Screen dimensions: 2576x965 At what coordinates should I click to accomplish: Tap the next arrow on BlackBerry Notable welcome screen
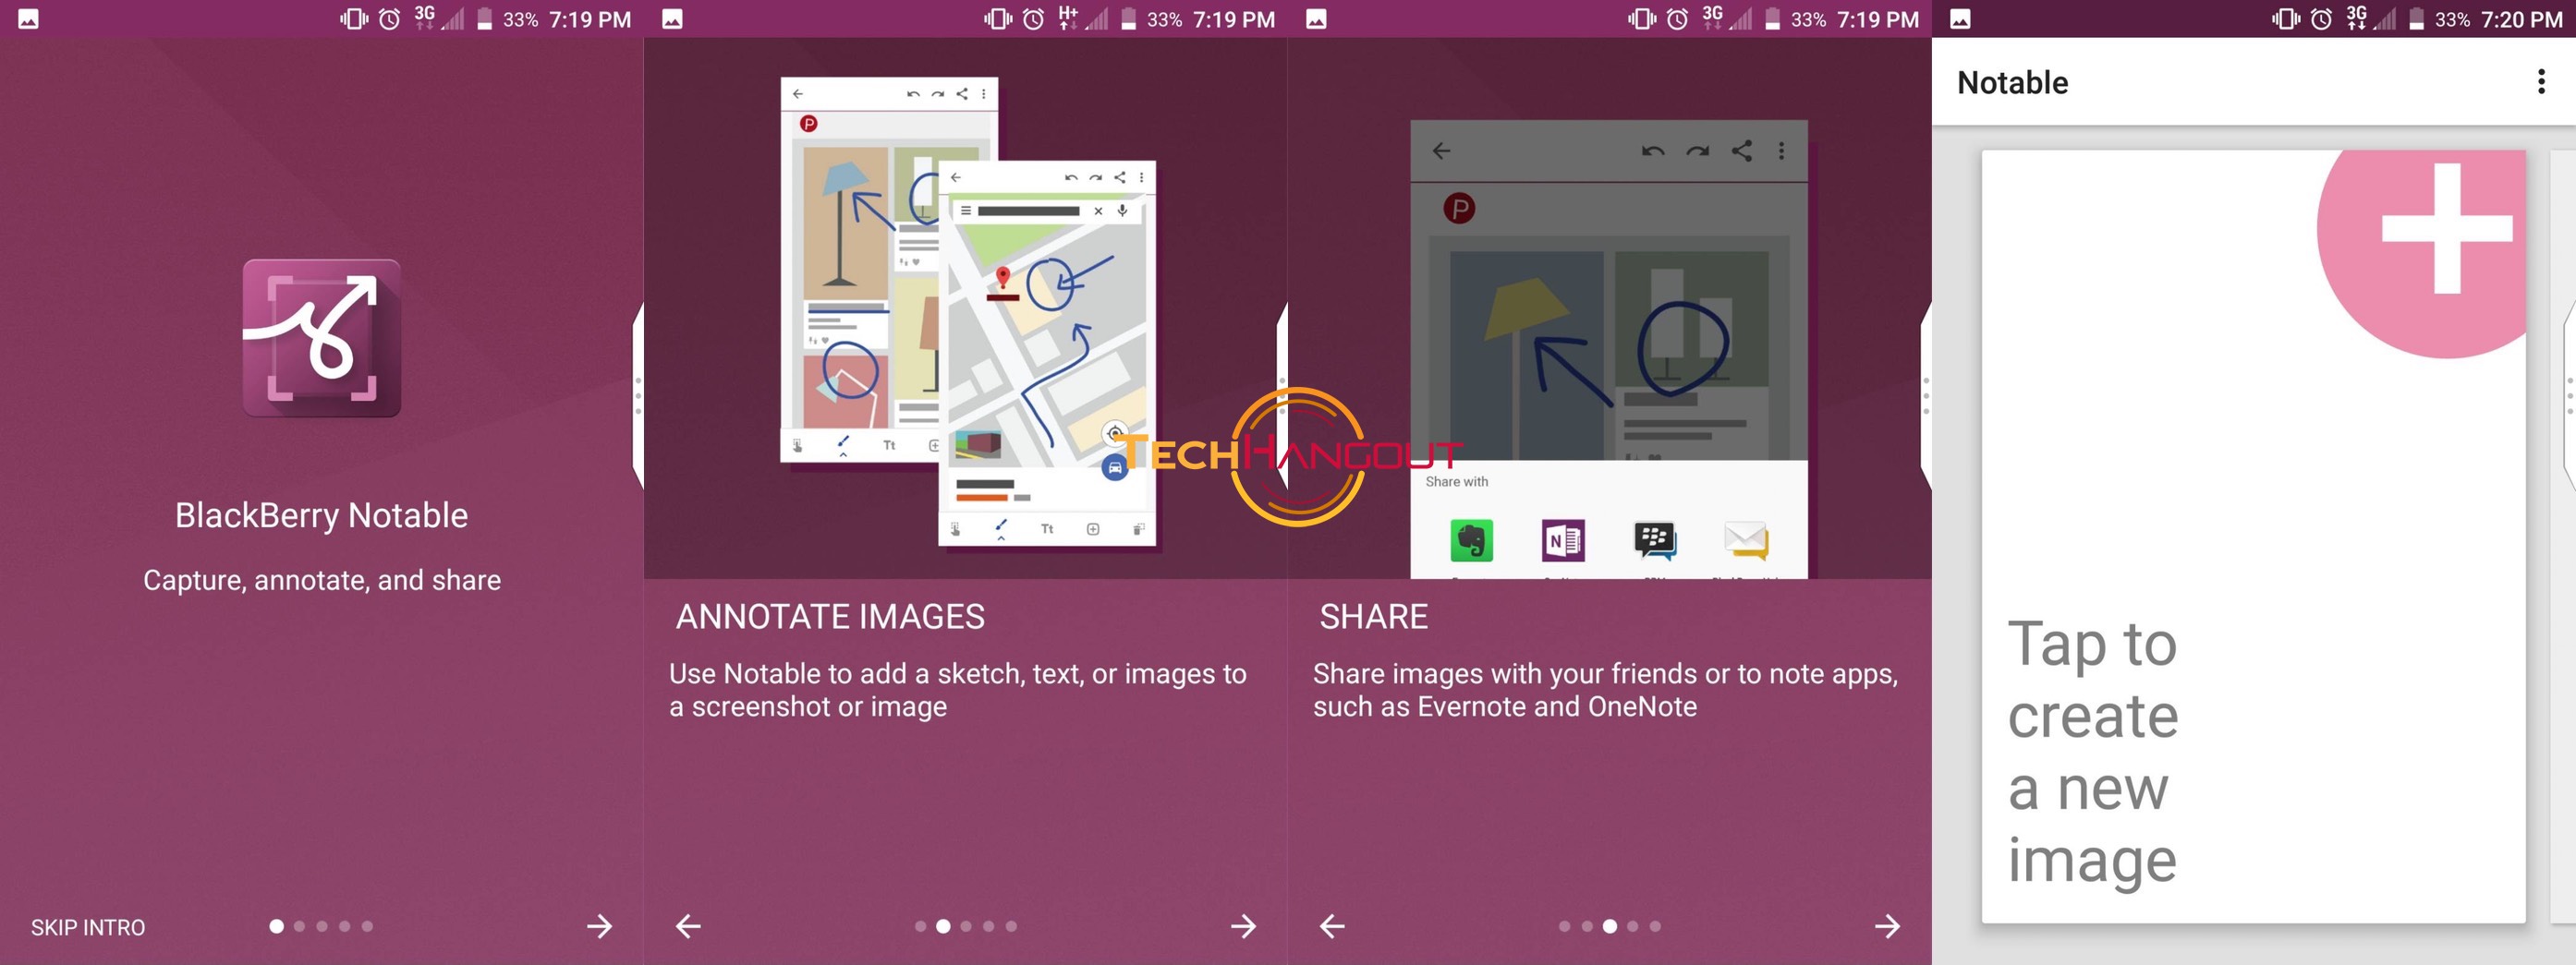click(x=600, y=926)
